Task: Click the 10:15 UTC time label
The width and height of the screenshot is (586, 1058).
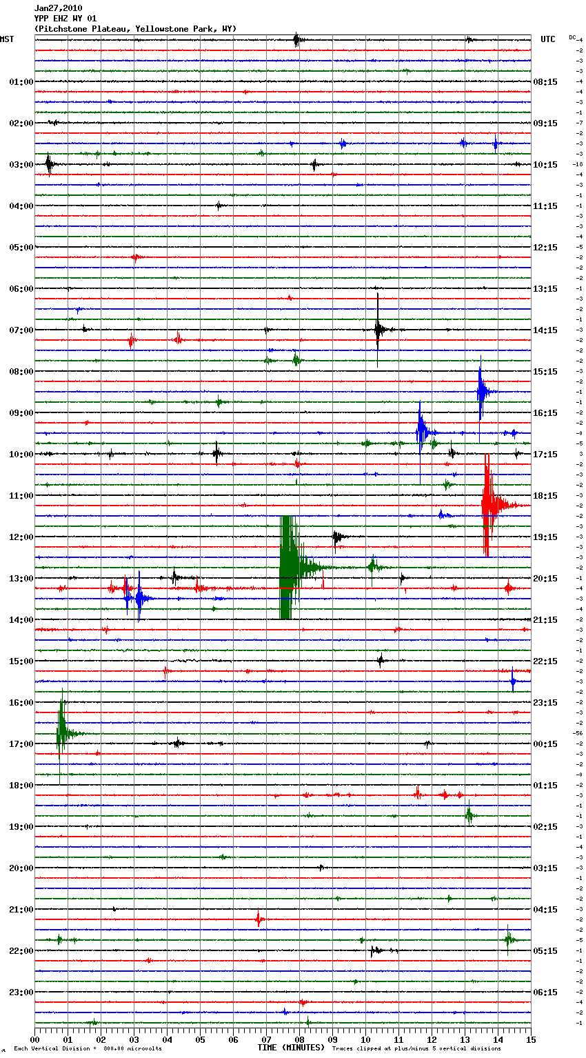Action: click(545, 165)
